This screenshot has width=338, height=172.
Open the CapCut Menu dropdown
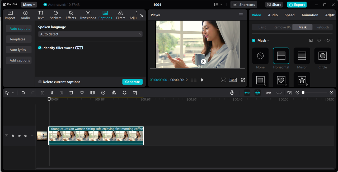pos(29,5)
